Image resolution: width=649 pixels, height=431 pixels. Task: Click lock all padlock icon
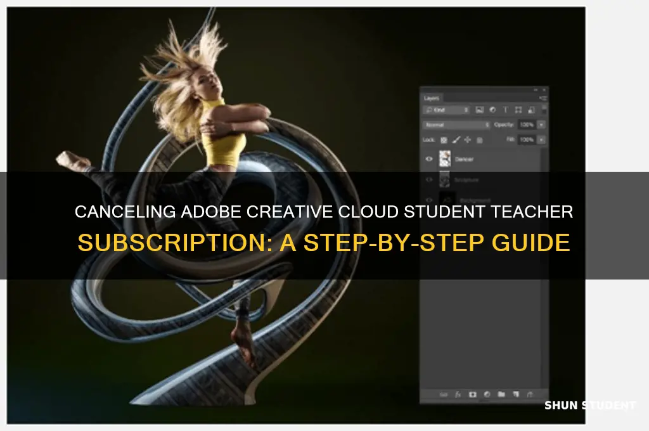[479, 140]
